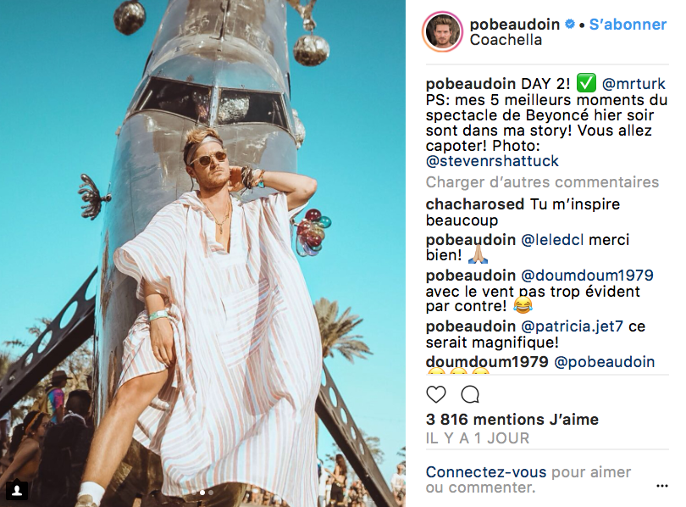Viewport: 686px width, 507px height.
Task: Open the comment bubble icon
Action: (x=470, y=394)
